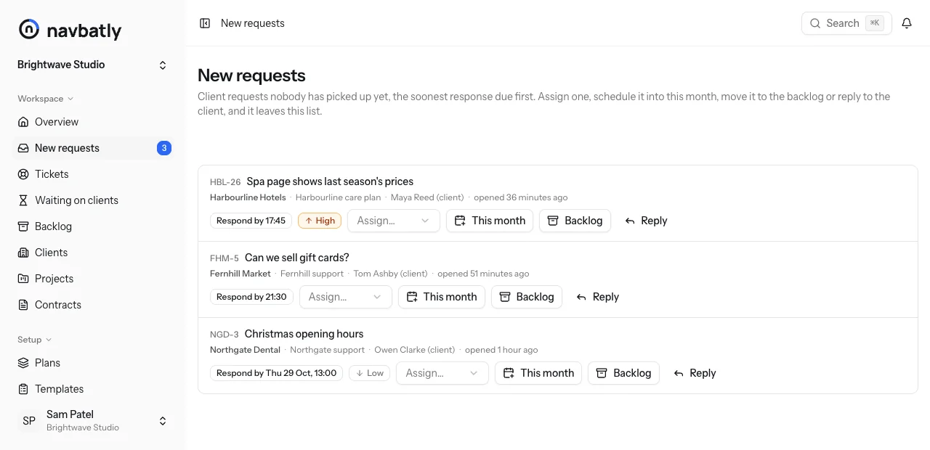
Task: Open Projects in the sidebar
Action: 93,279
